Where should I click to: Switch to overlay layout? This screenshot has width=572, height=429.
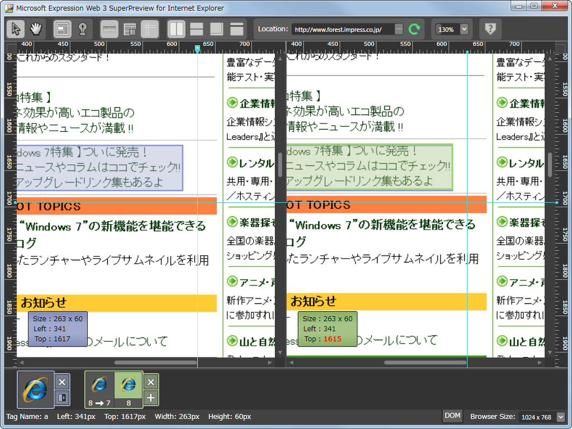(x=217, y=29)
